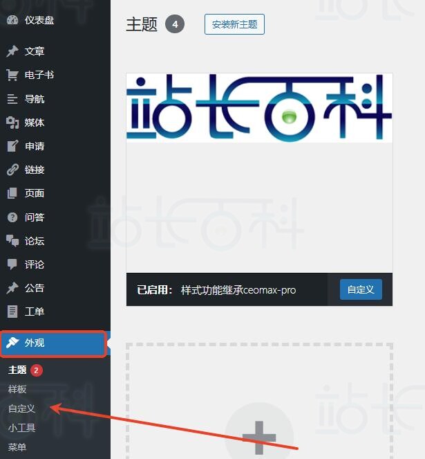The height and width of the screenshot is (459, 425).
Task: Open the 小工具 submenu item
Action: tap(22, 428)
